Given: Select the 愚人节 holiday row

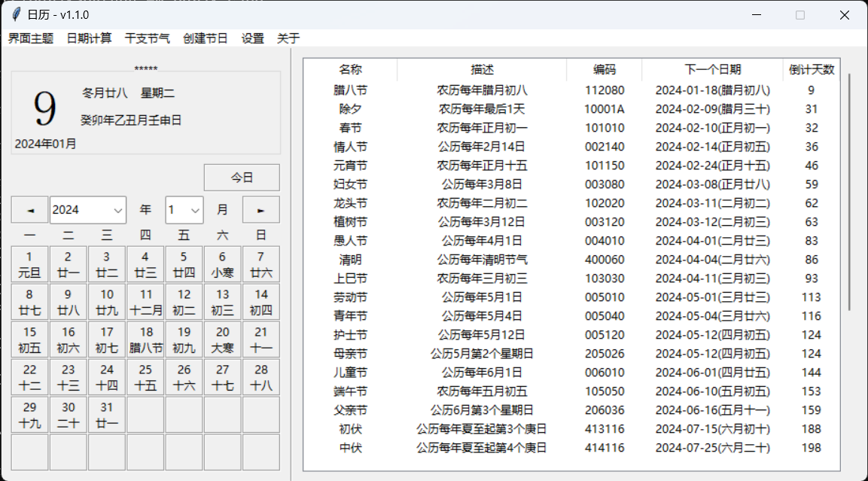Looking at the screenshot, I should 572,241.
